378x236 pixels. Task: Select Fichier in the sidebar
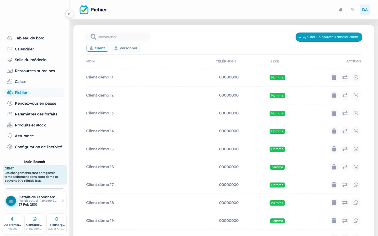(33, 93)
